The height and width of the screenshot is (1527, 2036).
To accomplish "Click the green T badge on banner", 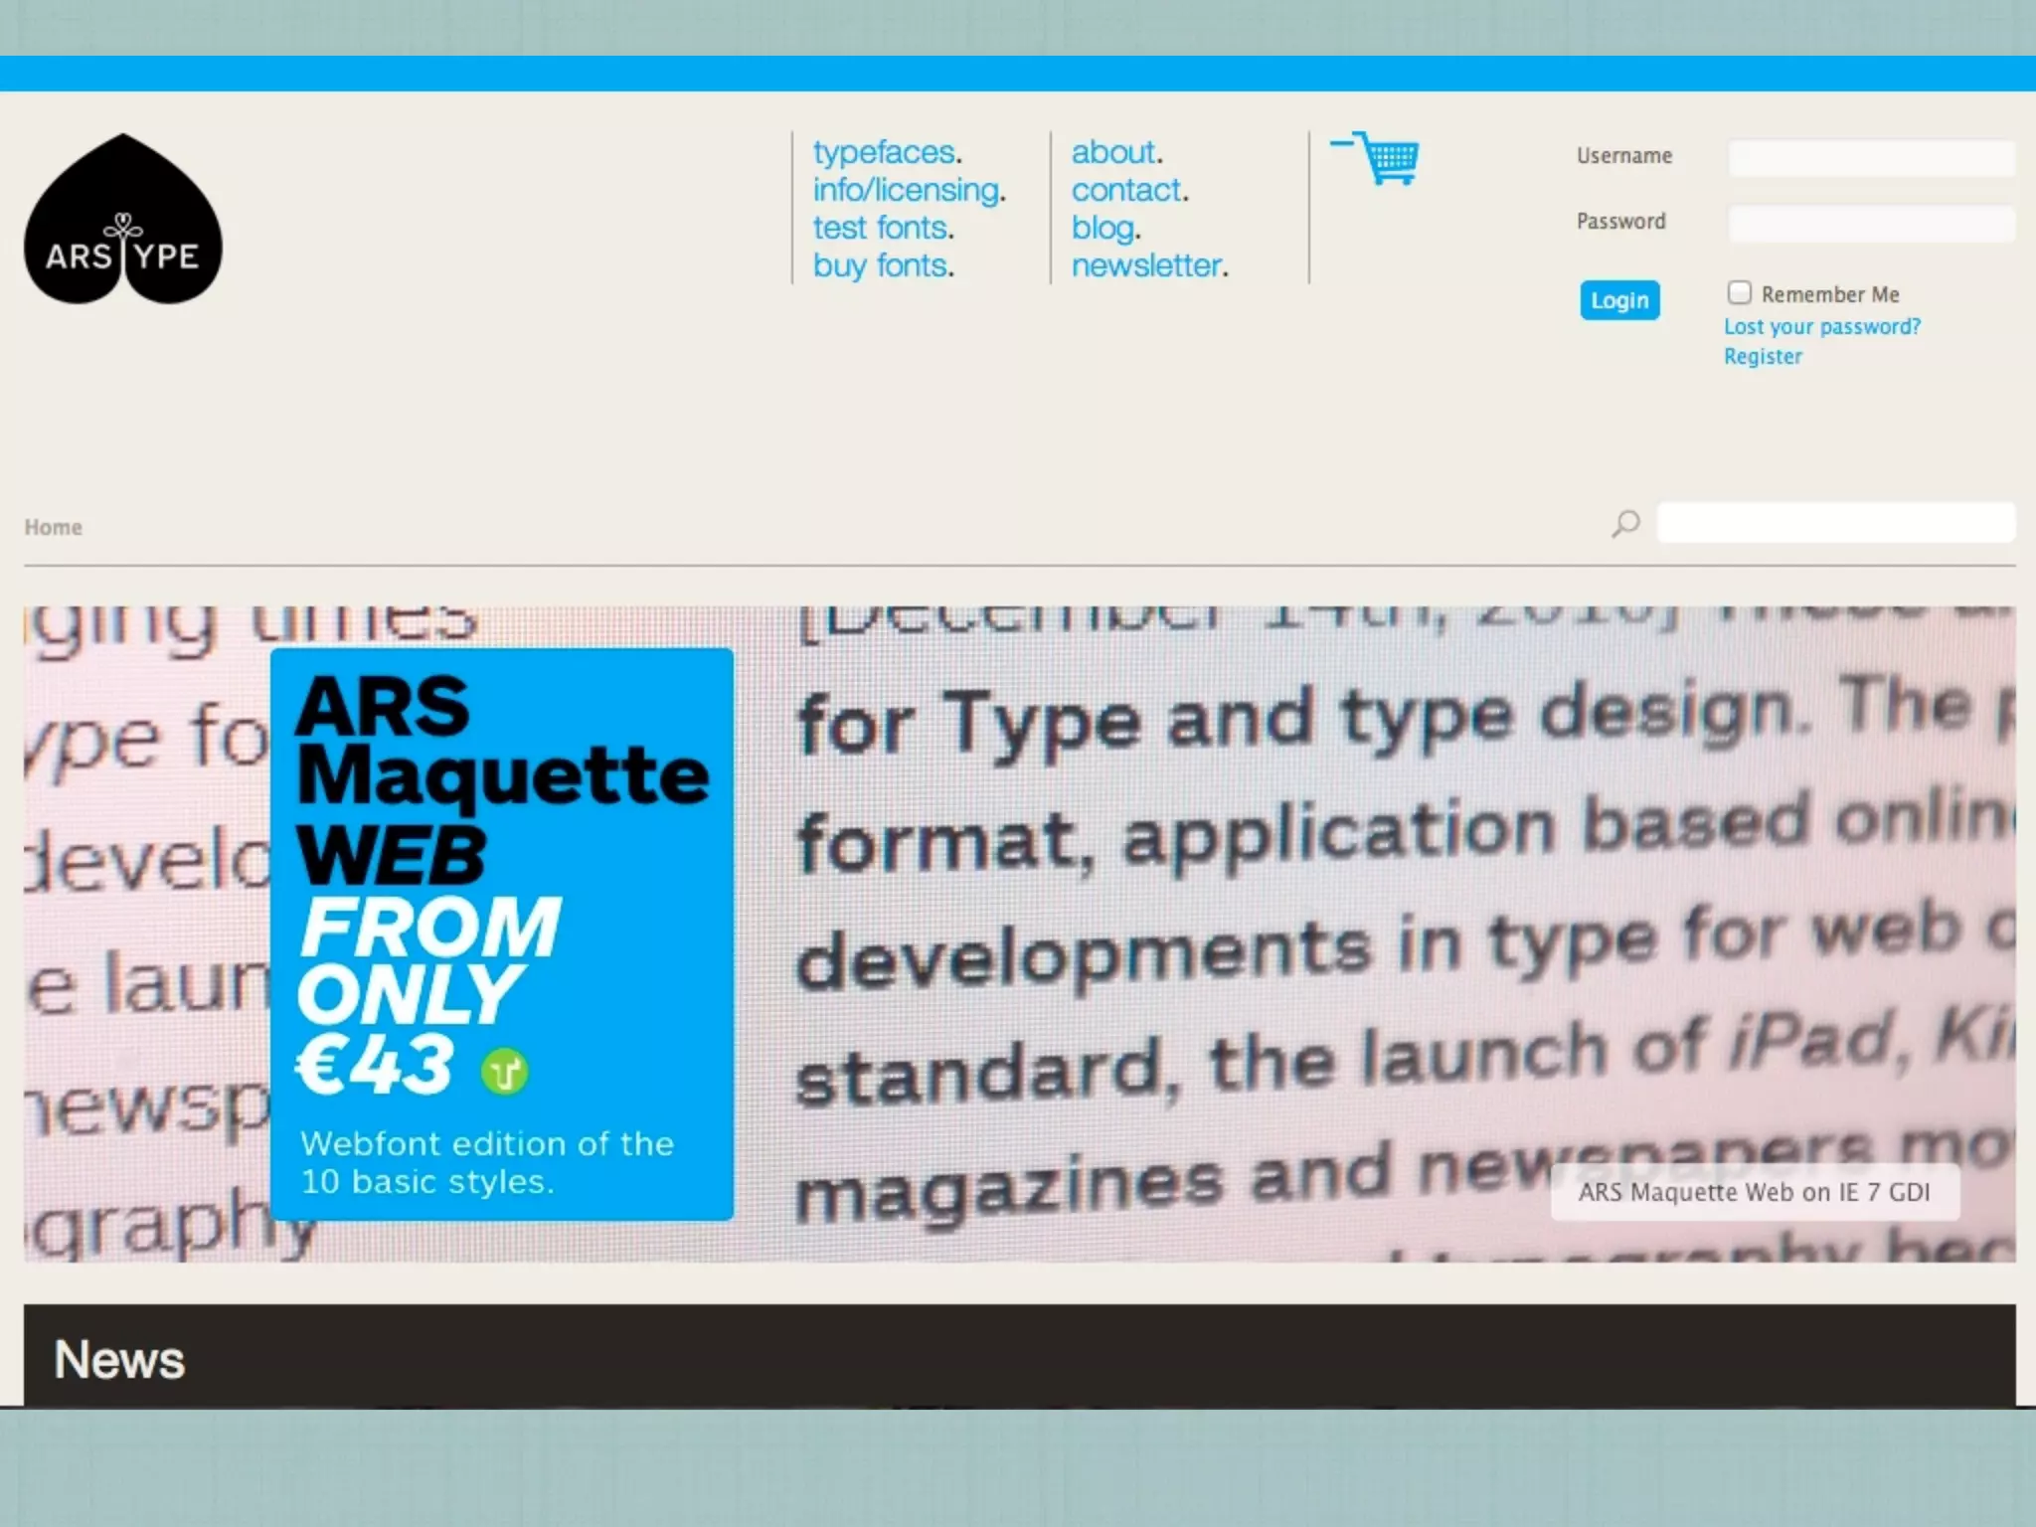I will click(504, 1072).
